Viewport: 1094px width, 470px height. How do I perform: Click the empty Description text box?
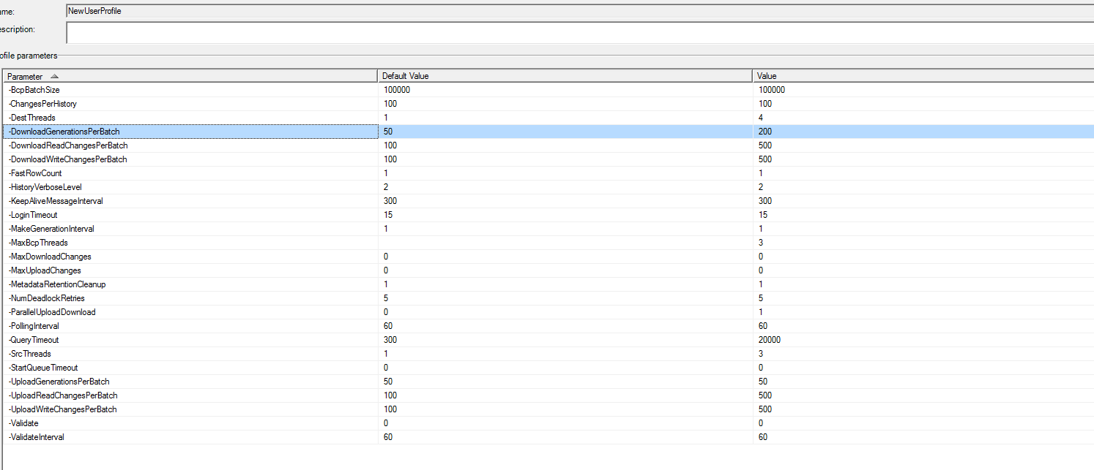[580, 32]
